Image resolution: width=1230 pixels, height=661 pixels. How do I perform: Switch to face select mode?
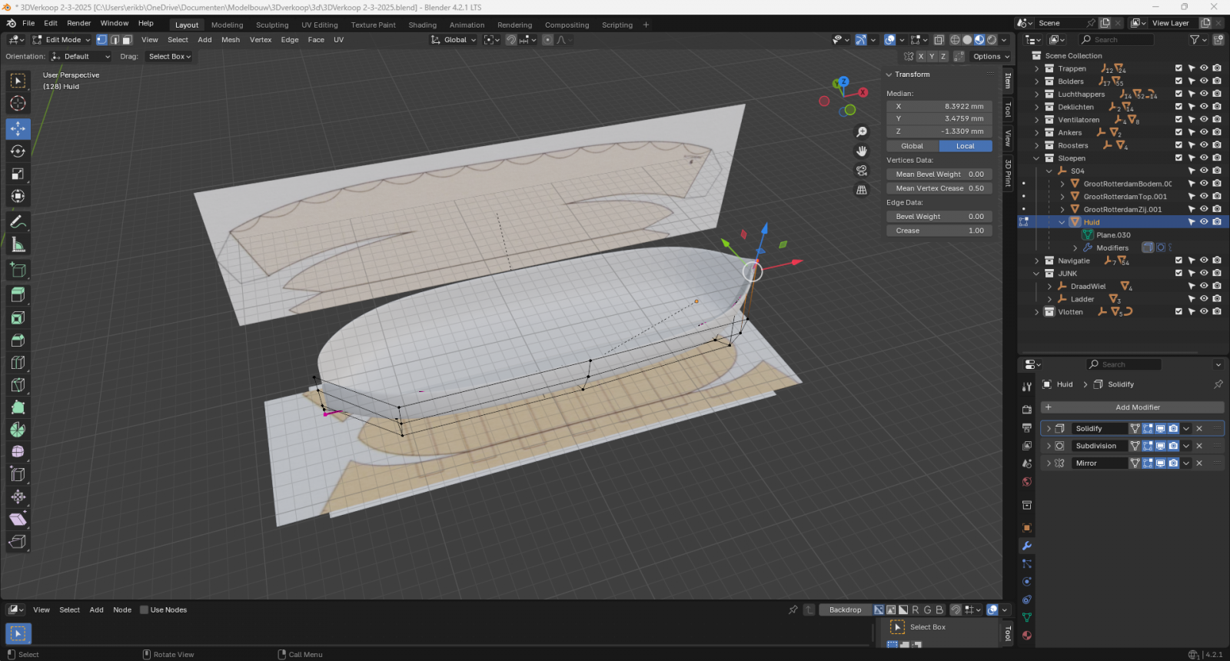(x=127, y=40)
